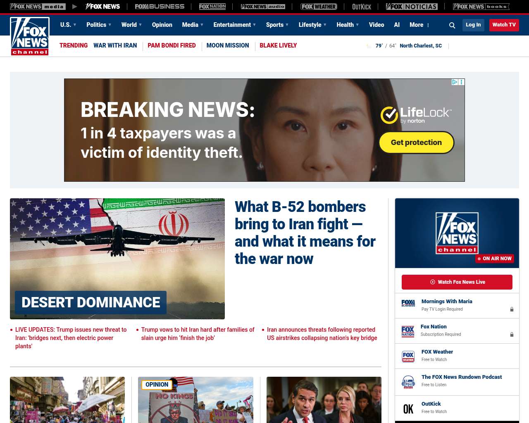
Task: Open search with the magnifying glass icon
Action: click(x=452, y=25)
